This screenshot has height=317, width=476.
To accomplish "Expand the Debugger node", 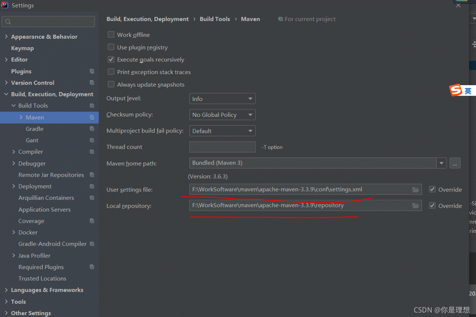I will click(13, 163).
